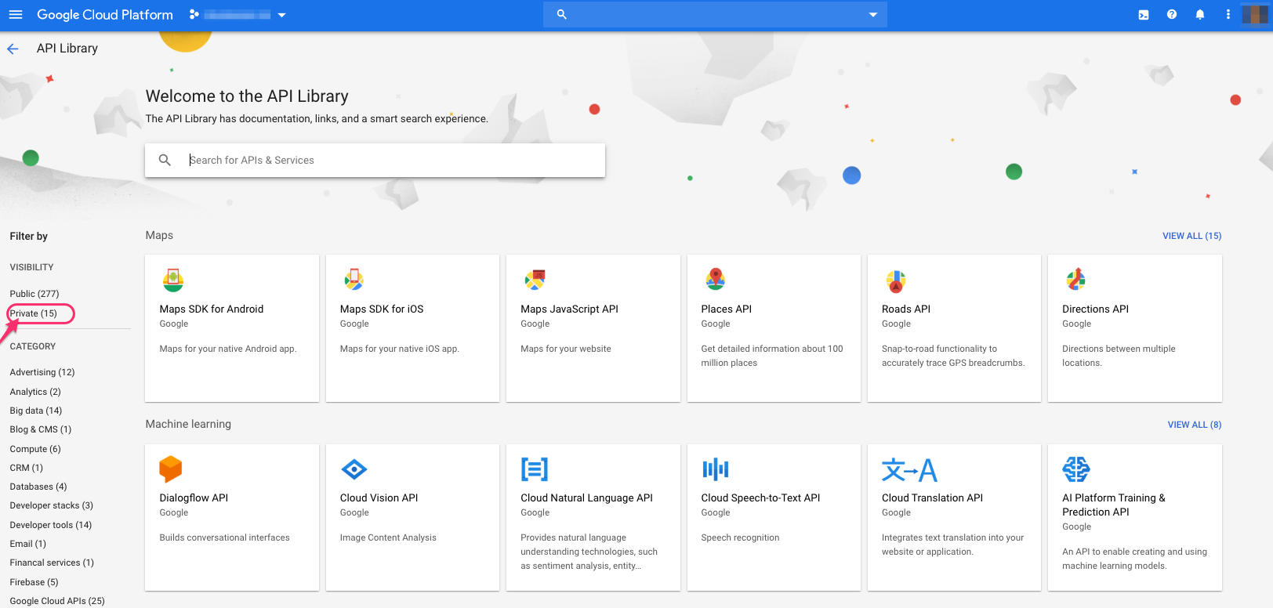
Task: Open Maps JavaScript API title
Action: pos(570,309)
